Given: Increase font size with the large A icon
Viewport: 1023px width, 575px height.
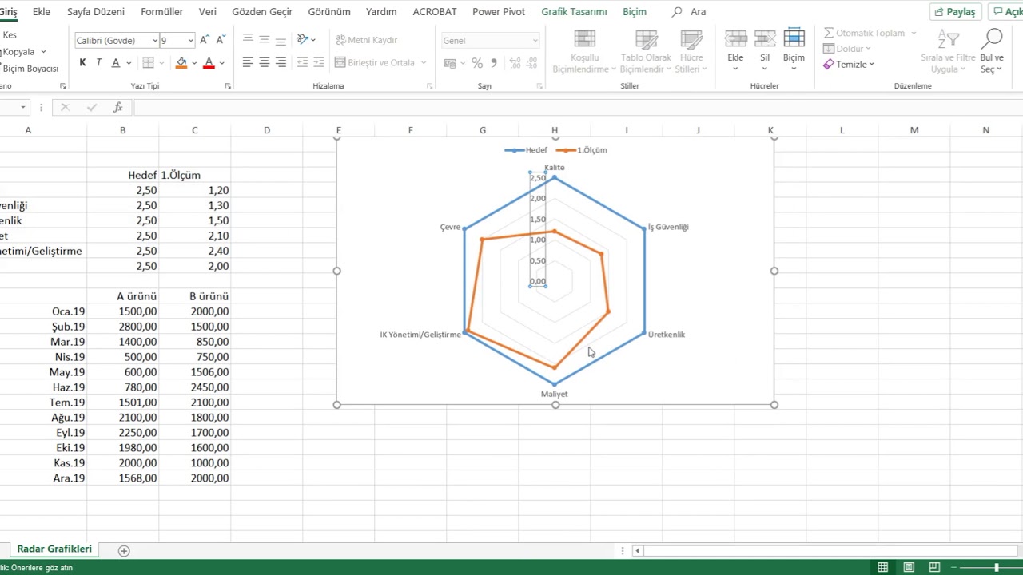Looking at the screenshot, I should point(205,40).
